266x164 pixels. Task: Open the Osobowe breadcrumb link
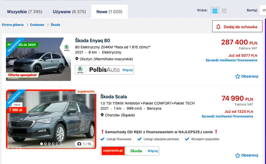pyautogui.click(x=37, y=25)
